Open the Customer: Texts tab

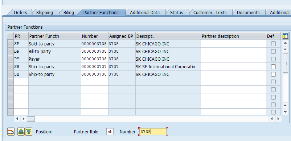click(210, 13)
